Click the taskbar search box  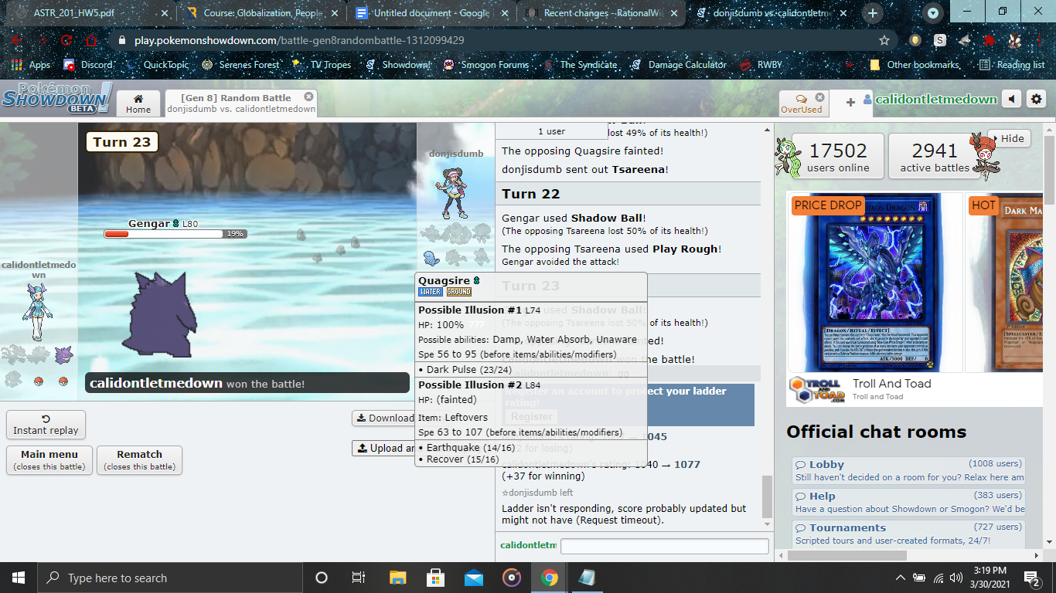(x=169, y=578)
